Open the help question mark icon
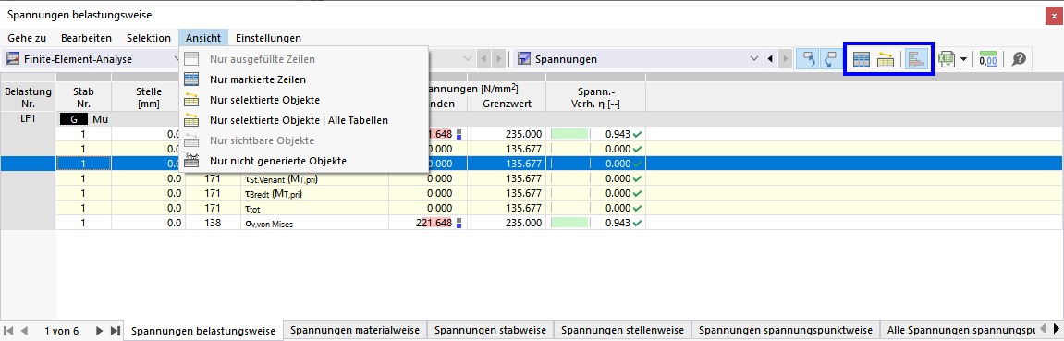Viewport: 1064px width, 341px height. tap(1019, 59)
